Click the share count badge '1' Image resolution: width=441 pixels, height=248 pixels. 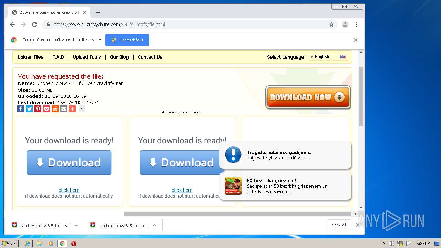tap(82, 109)
